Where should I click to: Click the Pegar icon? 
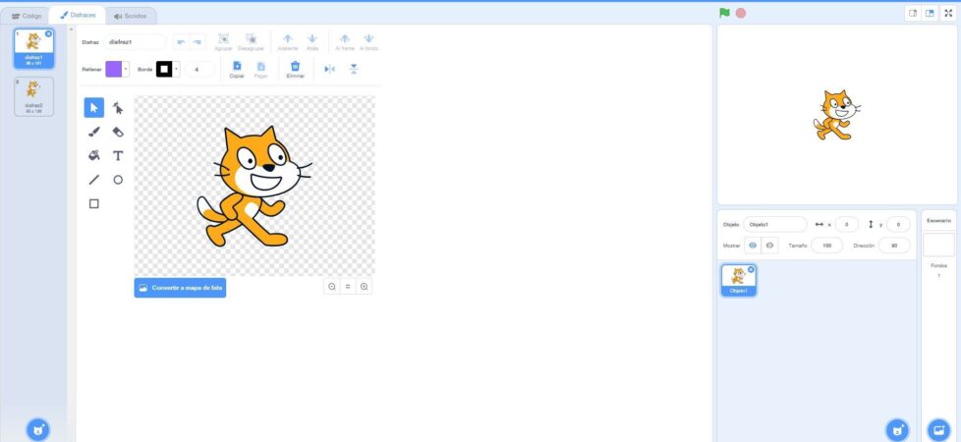click(260, 66)
